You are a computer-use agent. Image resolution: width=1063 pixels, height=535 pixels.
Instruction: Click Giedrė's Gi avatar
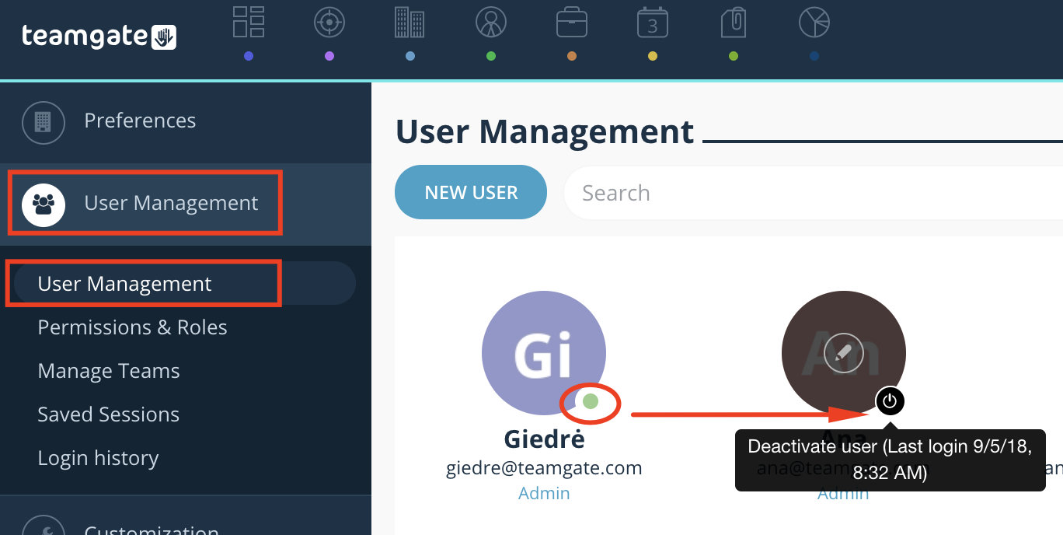coord(544,353)
